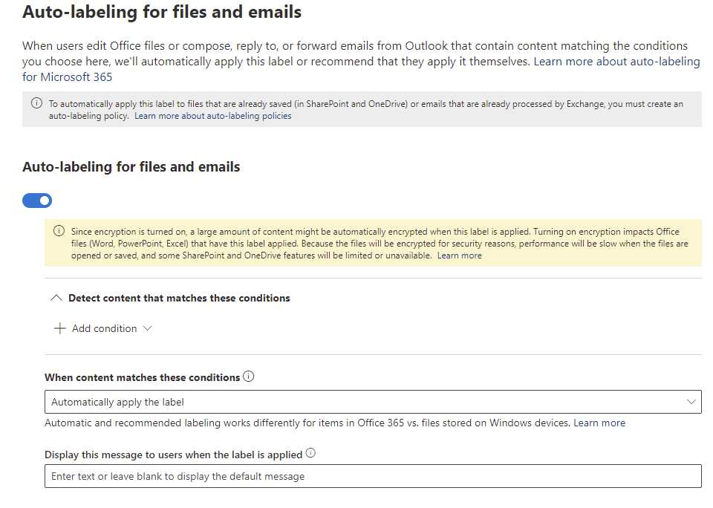Follow 'Learn more' link in encryption warning
This screenshot has width=713, height=508.
tap(459, 255)
